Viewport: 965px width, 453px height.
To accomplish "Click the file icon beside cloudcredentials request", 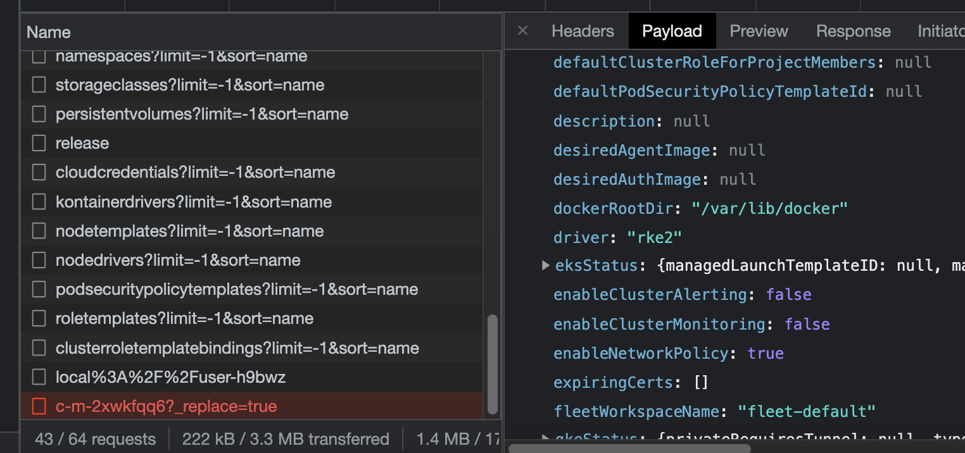I will pyautogui.click(x=39, y=172).
